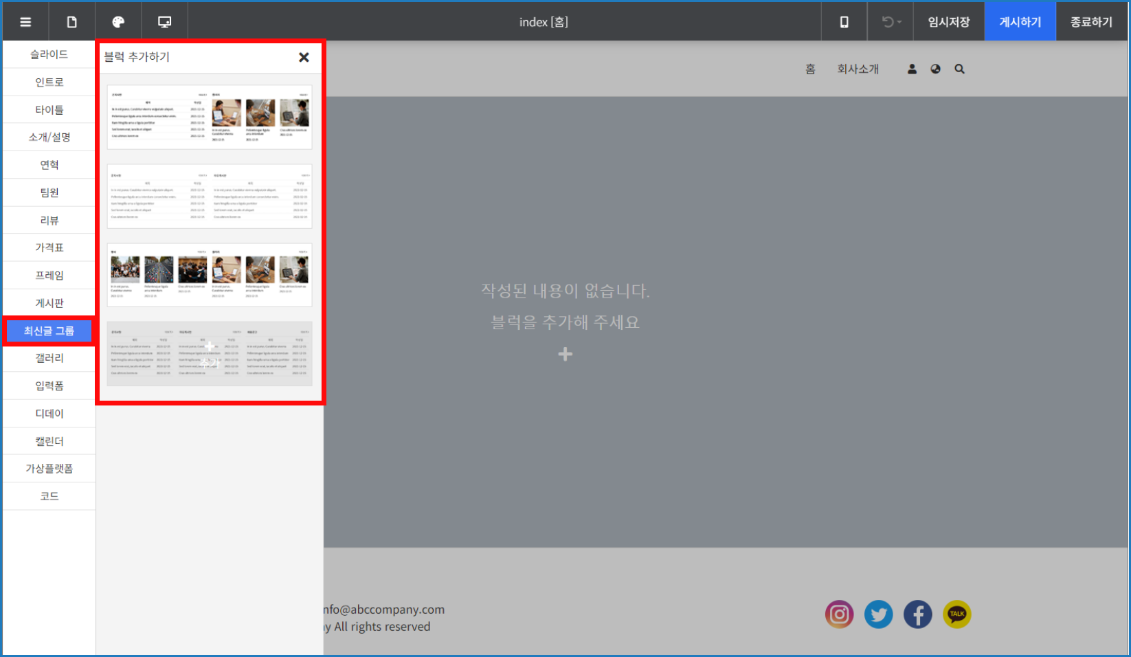Click the plus icon to add block
The width and height of the screenshot is (1131, 657).
565,354
